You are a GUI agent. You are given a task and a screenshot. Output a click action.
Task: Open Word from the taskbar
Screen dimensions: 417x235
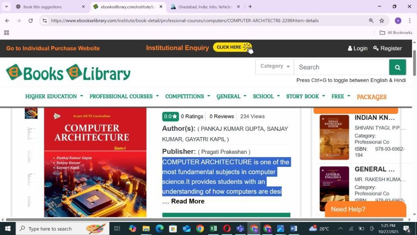pos(294,228)
